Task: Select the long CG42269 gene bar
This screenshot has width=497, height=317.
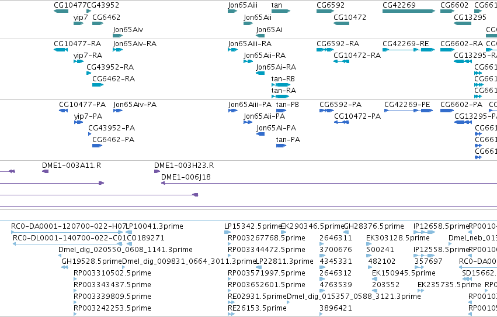Action: 409,11
